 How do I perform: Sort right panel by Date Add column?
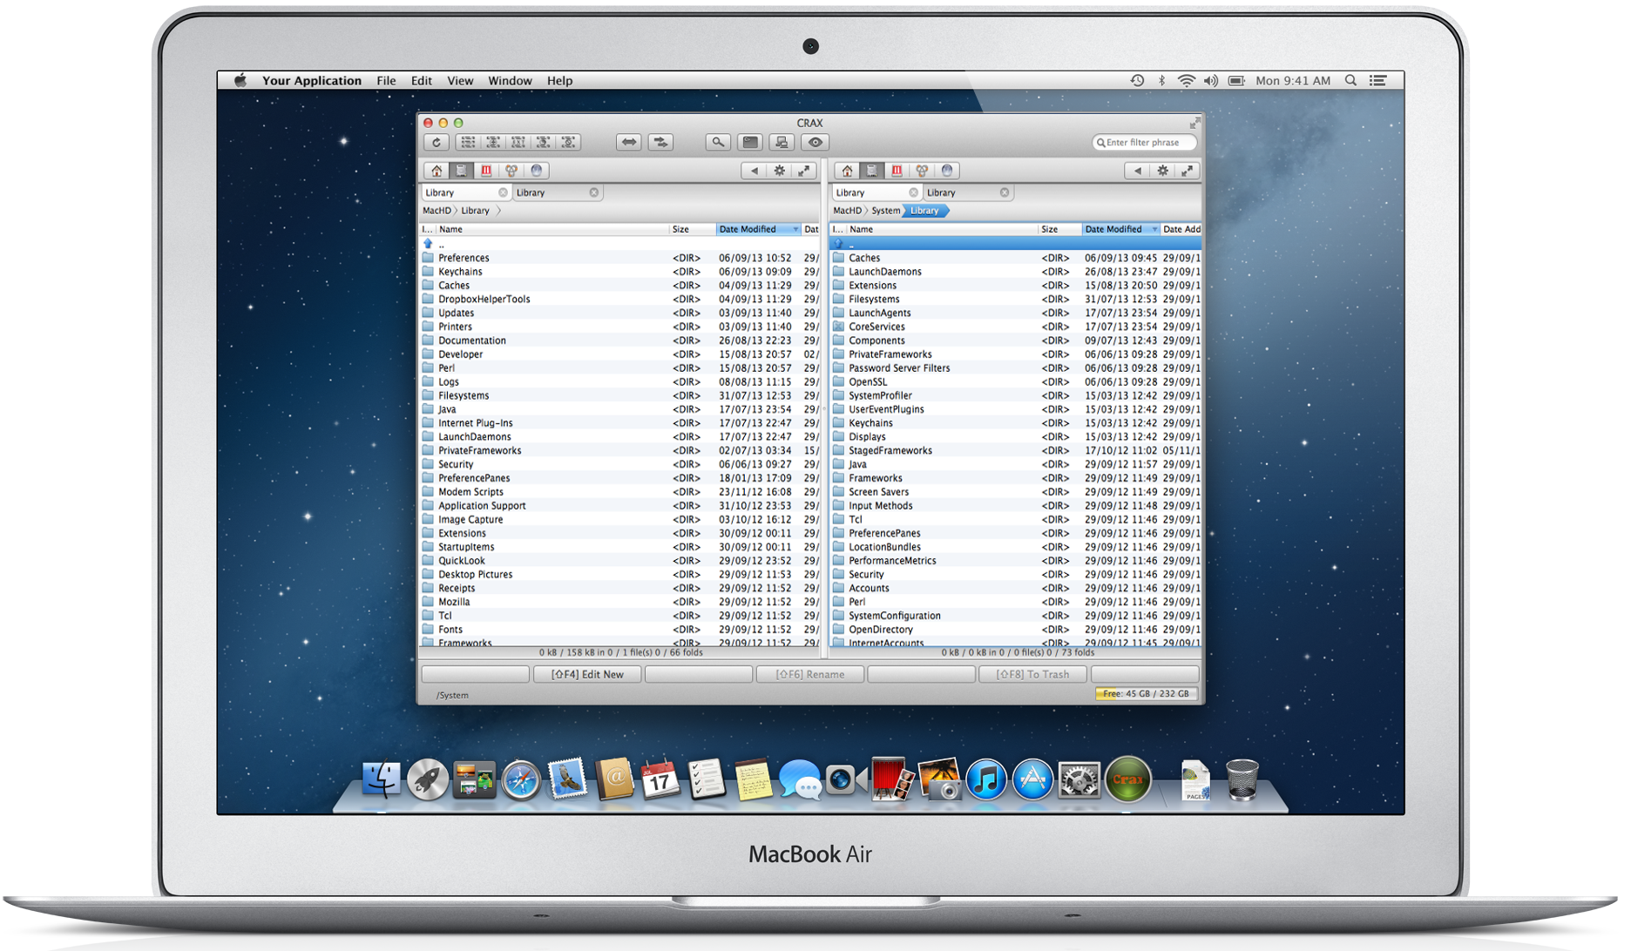point(1181,229)
